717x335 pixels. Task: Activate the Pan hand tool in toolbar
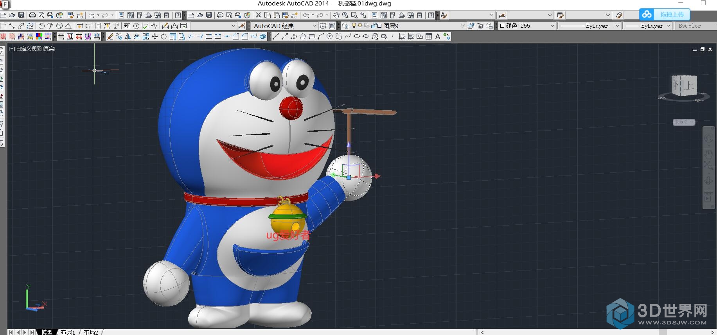[336, 15]
